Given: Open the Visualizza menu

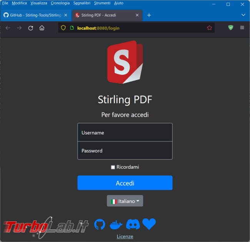Looking at the screenshot, I should [39, 3].
